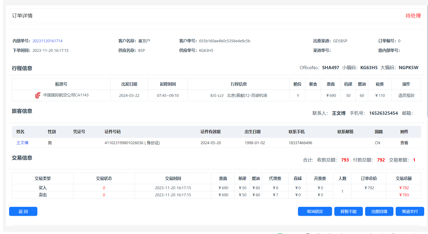Open 退改规则 for flight CA1143

[406, 95]
